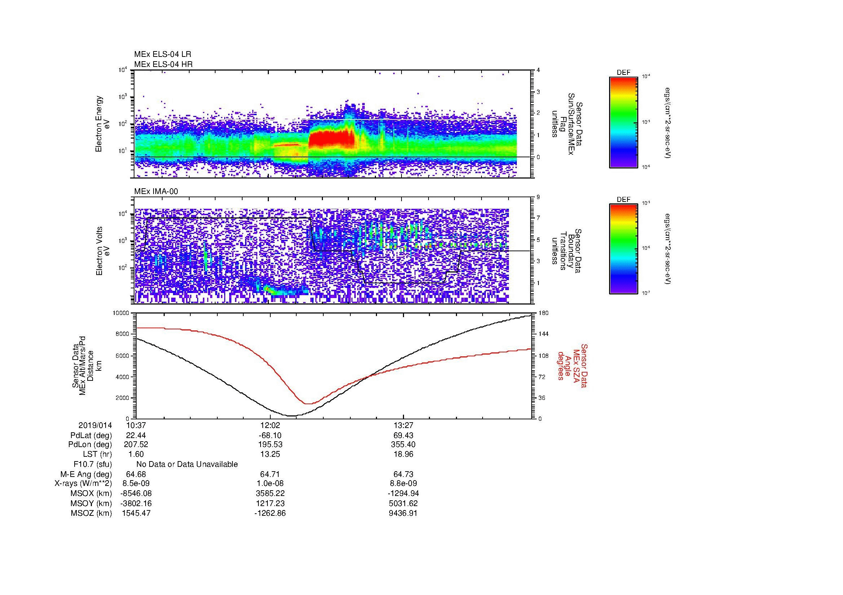Click the 'MSOX (km)' row label
Image resolution: width=843 pixels, height=595 pixels.
click(x=91, y=493)
